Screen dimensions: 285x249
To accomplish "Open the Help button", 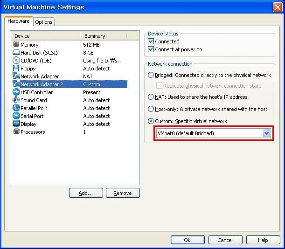I will coord(263,240).
